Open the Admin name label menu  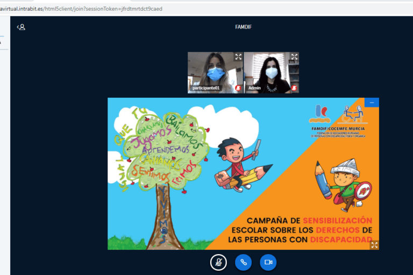point(254,88)
